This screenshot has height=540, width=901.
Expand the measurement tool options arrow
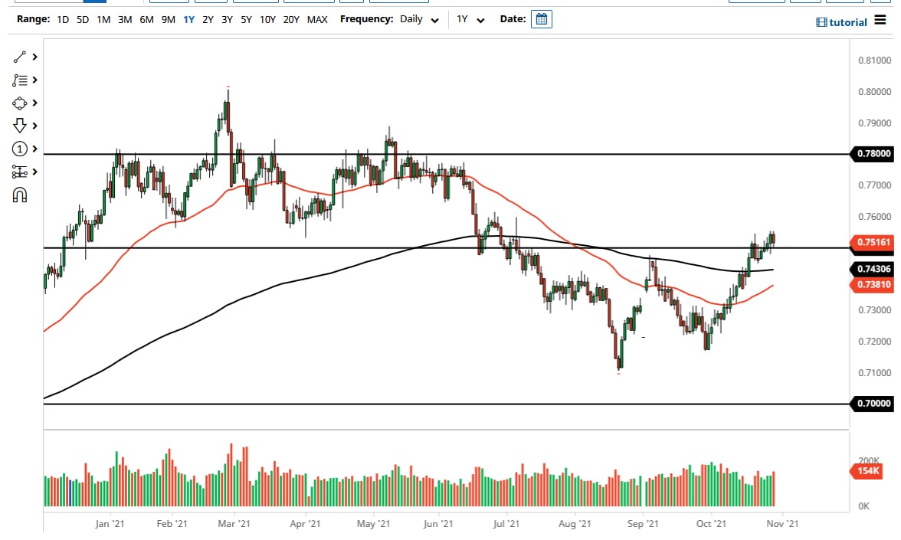[35, 172]
